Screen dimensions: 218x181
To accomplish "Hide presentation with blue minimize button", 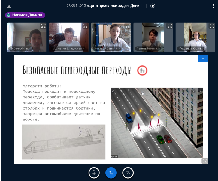I will [203, 58].
